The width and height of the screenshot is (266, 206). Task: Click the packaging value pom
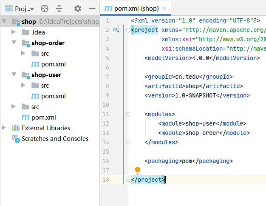(187, 161)
